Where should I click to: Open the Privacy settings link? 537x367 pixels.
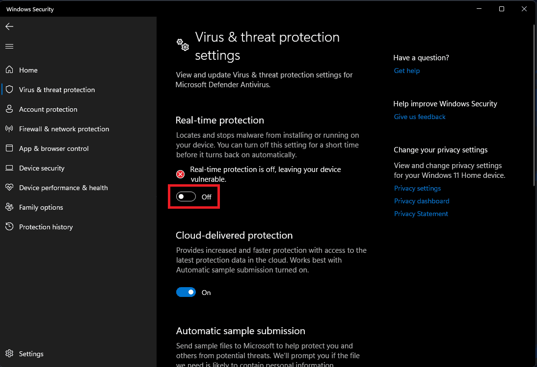[x=417, y=189]
